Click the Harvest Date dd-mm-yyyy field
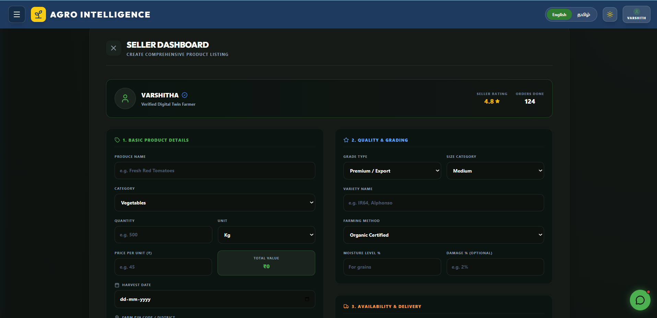The image size is (657, 318). (215, 299)
